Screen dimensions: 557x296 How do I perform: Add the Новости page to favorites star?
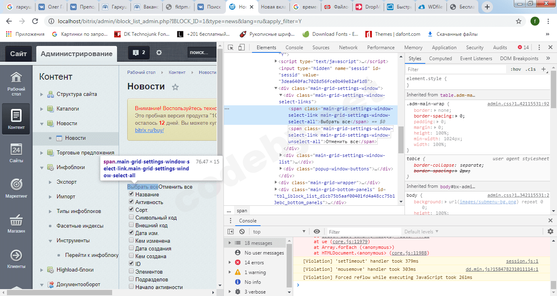click(175, 87)
